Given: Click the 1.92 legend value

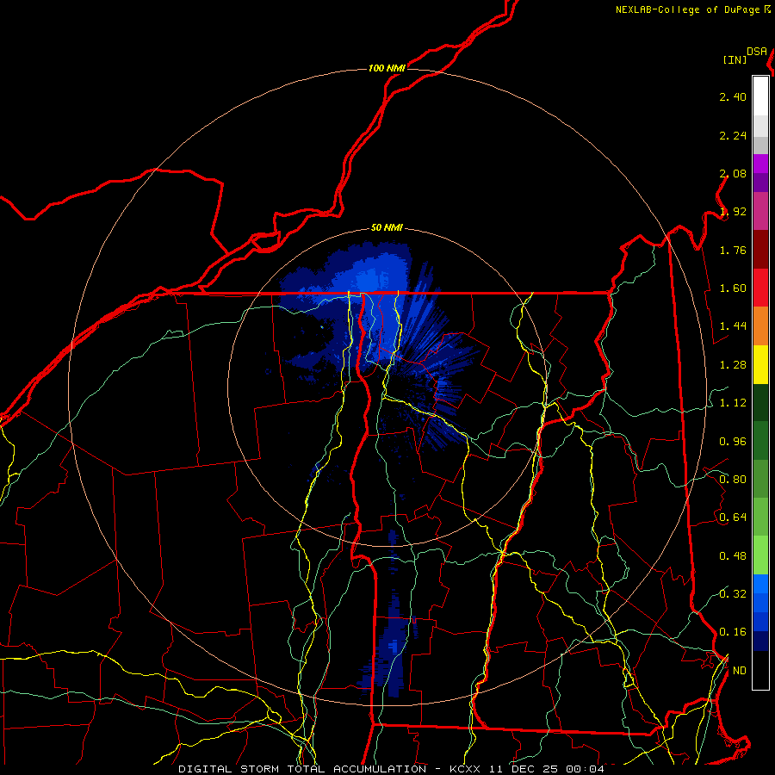Looking at the screenshot, I should point(733,212).
